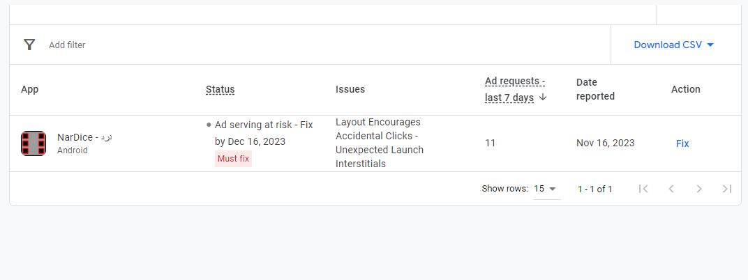Go to the first page of results
This screenshot has width=748, height=280.
[643, 189]
